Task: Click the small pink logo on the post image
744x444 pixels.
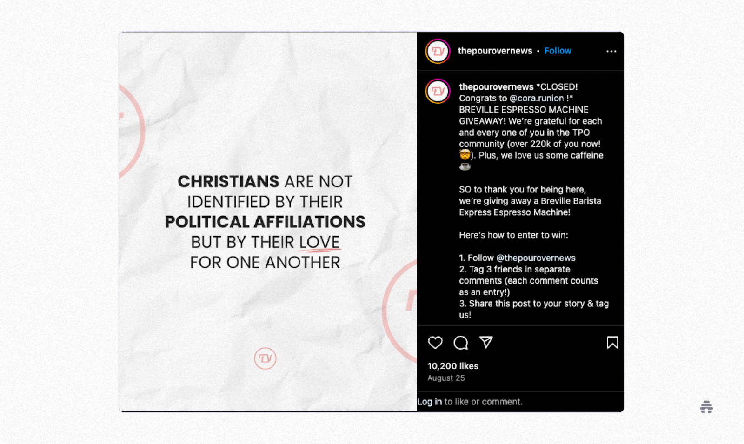Action: pyautogui.click(x=265, y=358)
